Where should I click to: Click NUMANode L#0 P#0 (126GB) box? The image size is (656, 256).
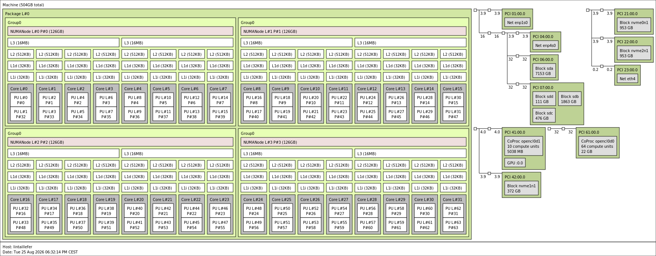(120, 31)
